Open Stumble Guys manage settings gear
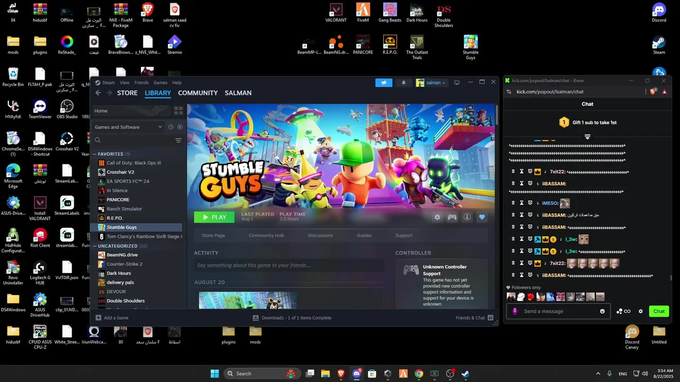This screenshot has height=382, width=680. point(437,217)
